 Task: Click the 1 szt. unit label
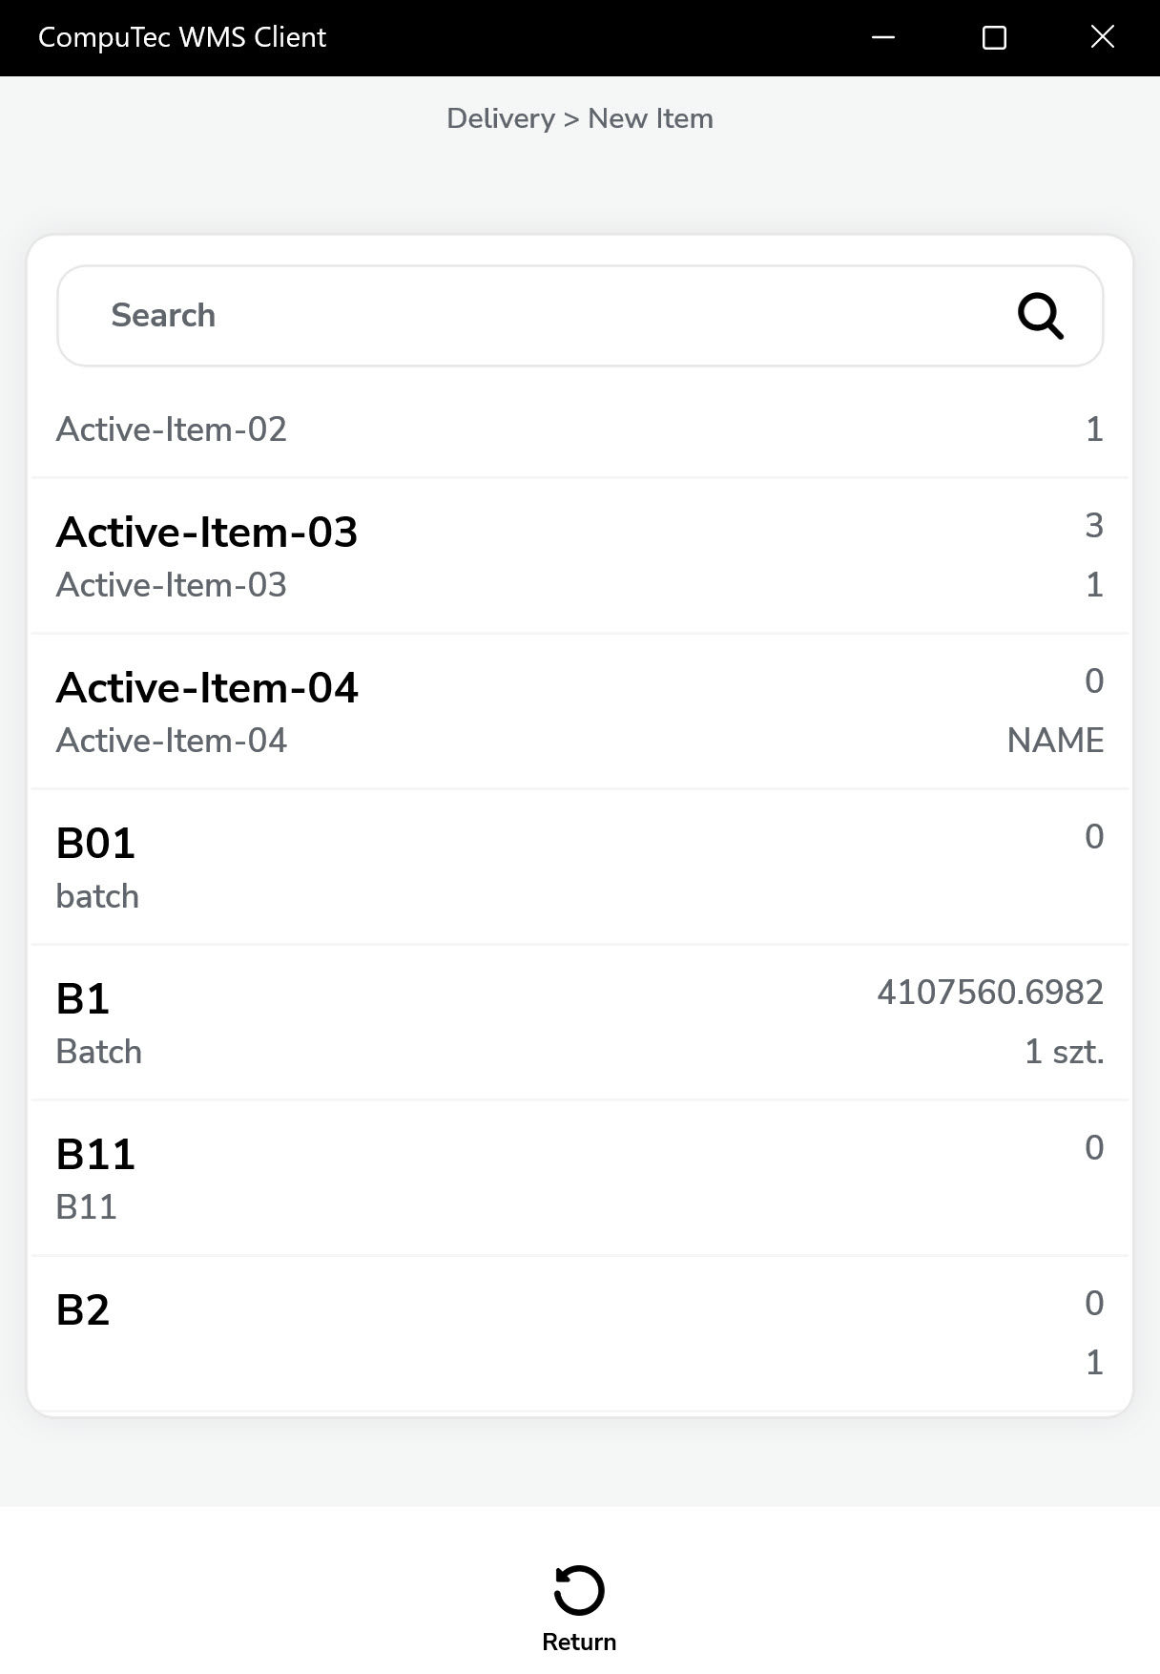(1064, 1052)
